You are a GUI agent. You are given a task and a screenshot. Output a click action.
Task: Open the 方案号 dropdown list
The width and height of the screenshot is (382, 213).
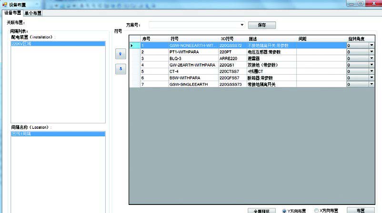point(242,25)
